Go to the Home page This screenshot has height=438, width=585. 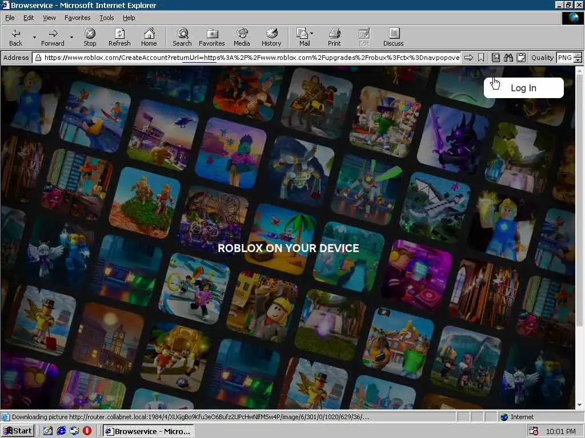pos(149,37)
